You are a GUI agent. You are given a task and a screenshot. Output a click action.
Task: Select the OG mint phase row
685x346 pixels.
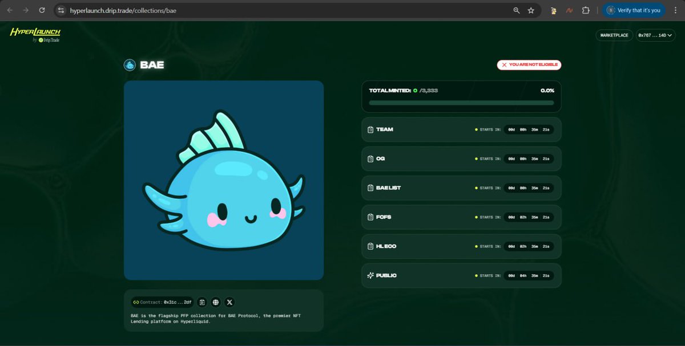(x=461, y=158)
